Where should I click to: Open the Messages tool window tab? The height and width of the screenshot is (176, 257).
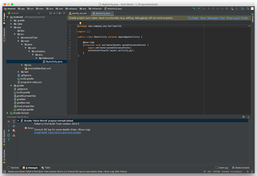[30, 168]
